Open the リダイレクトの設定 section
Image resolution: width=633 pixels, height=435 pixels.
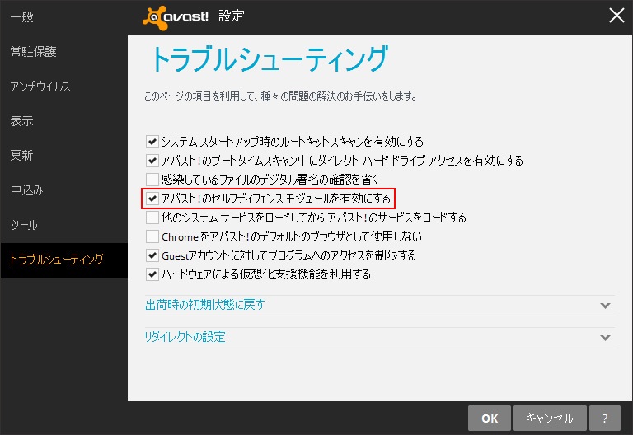point(185,337)
